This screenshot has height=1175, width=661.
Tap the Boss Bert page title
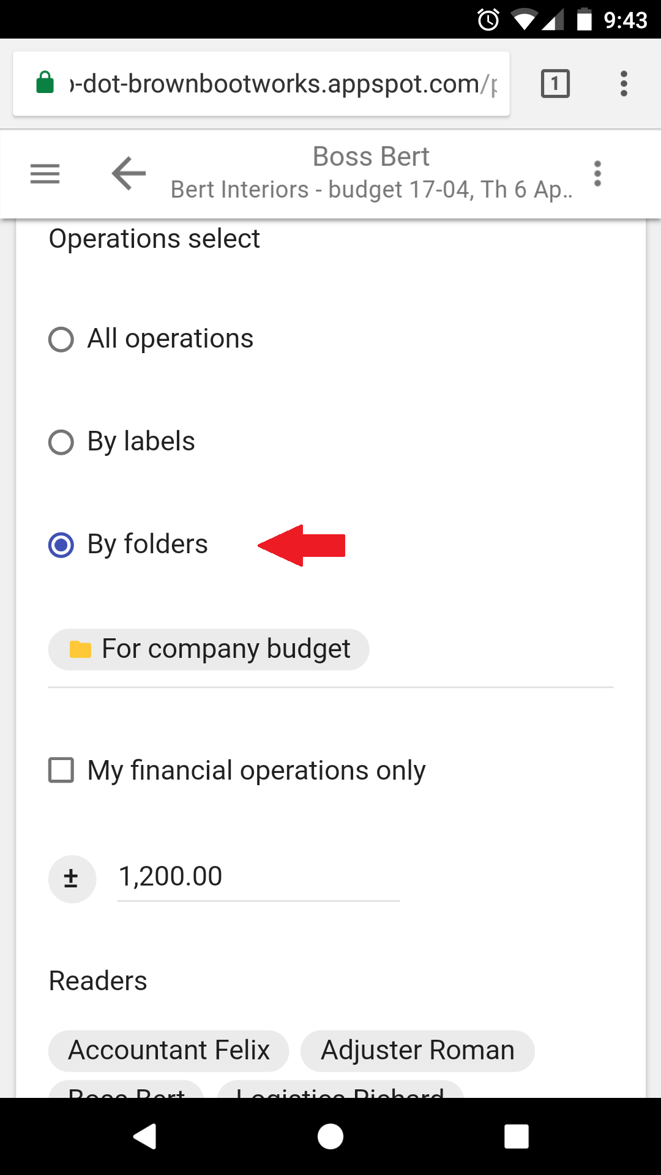coord(371,157)
